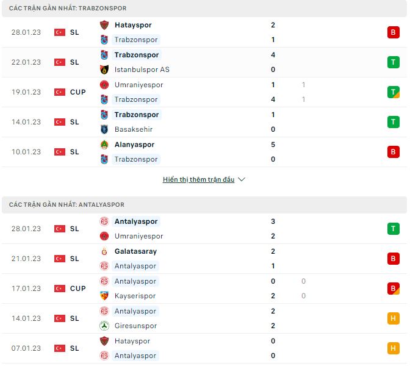The width and height of the screenshot is (410, 366).
Task: Click the Hatayspor club crest in Trabzonspor section
Action: tap(104, 25)
